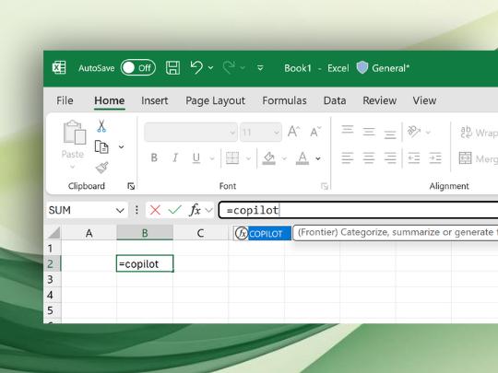Toggle the AutoSave switch on
The image size is (498, 373).
pos(137,68)
